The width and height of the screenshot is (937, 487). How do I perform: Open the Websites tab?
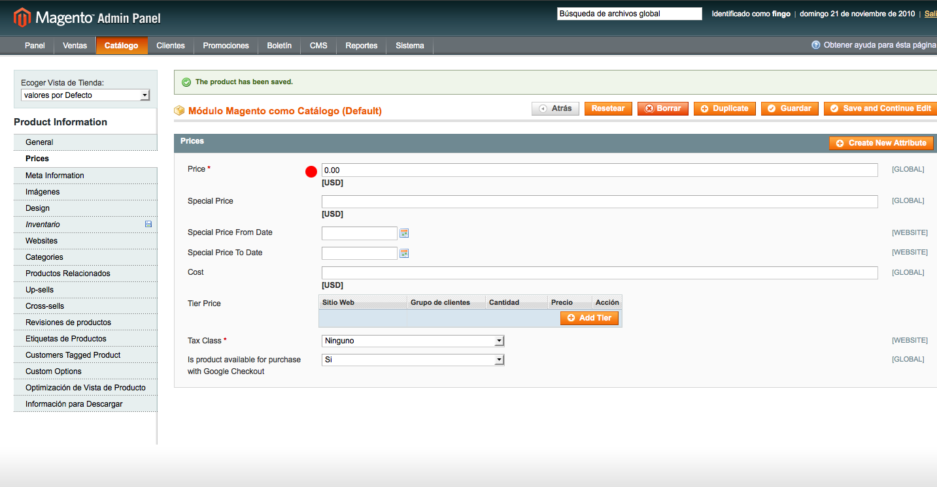click(x=86, y=241)
